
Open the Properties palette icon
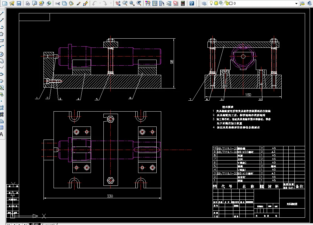(148, 3)
